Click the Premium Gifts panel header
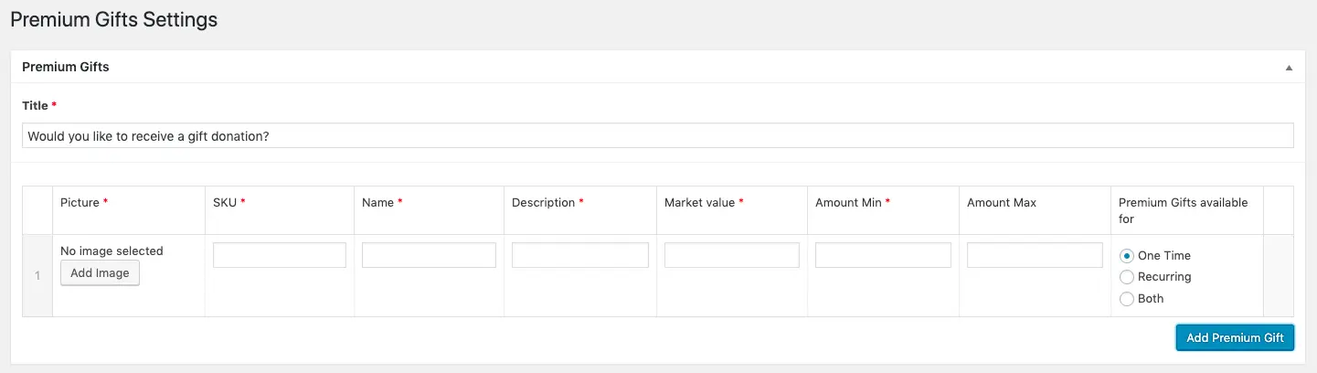This screenshot has height=373, width=1317. (x=66, y=67)
